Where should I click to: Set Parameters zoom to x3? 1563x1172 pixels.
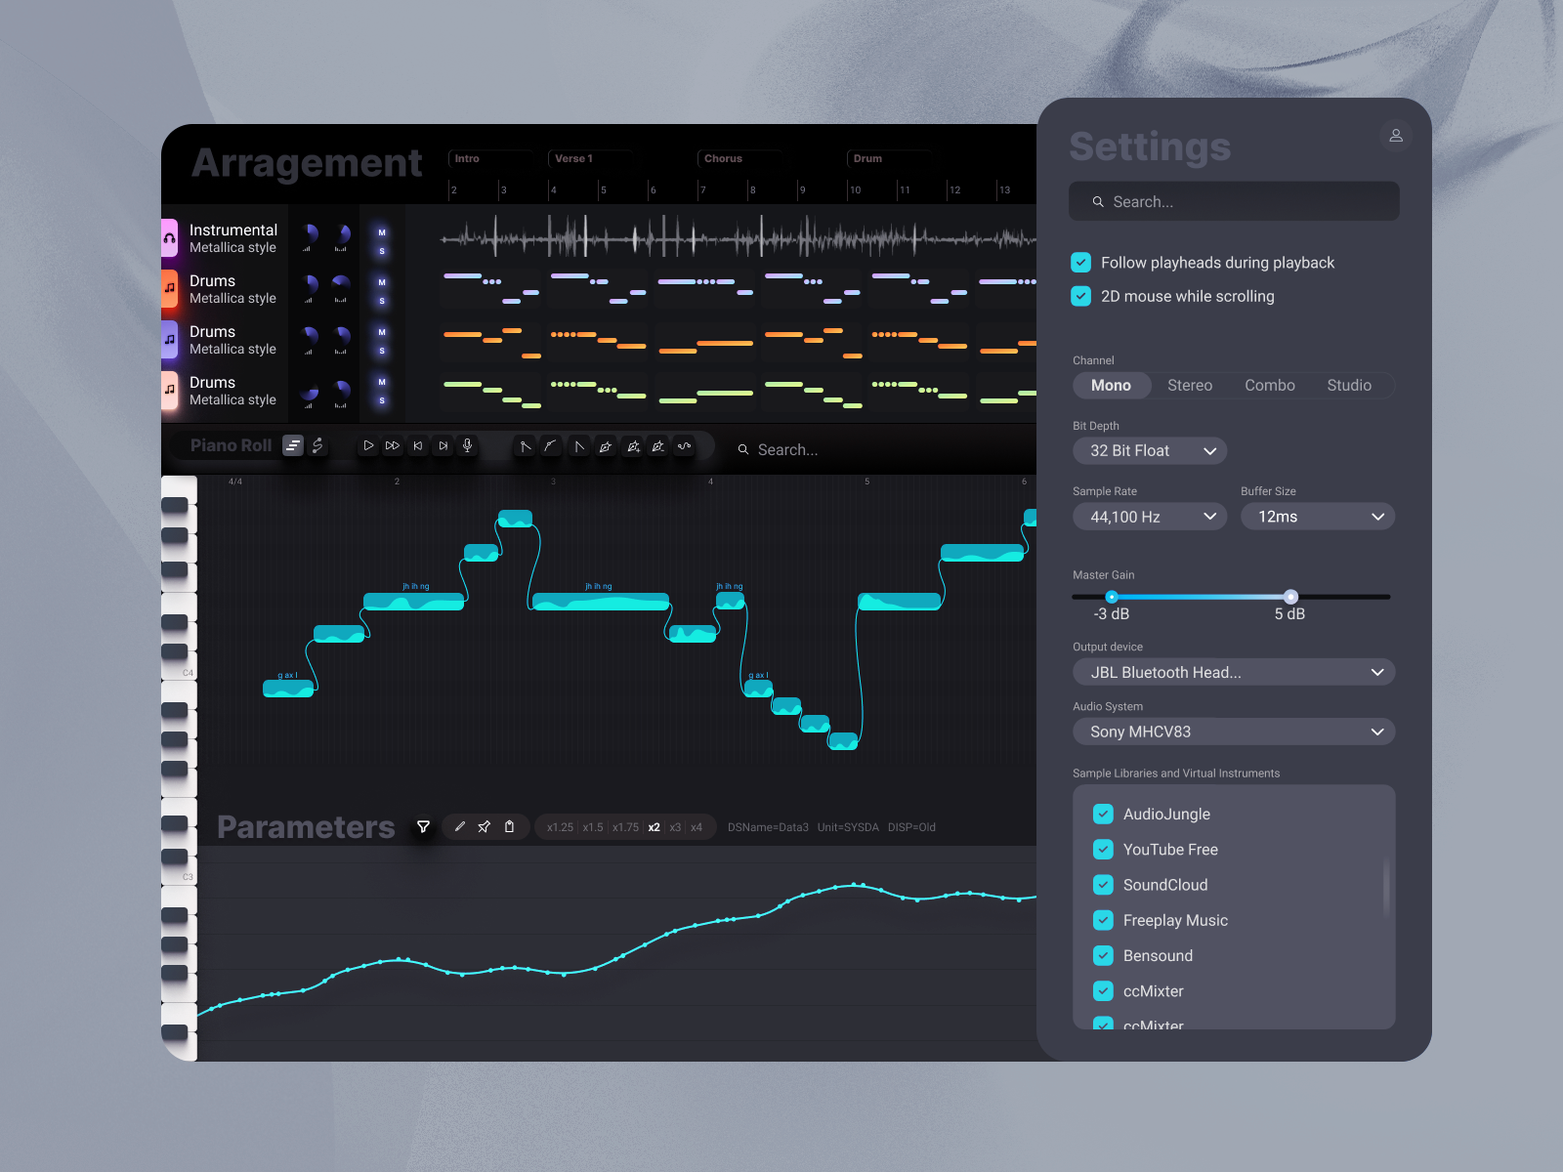pos(675,827)
